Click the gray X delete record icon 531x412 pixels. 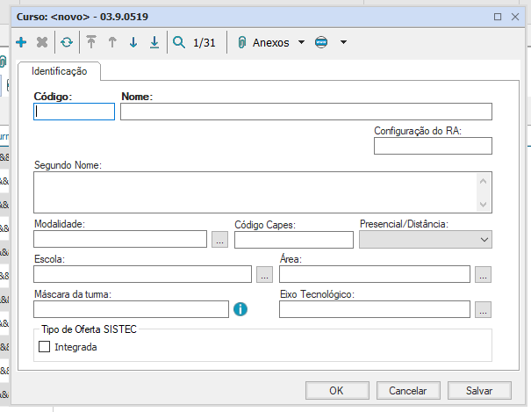point(42,42)
